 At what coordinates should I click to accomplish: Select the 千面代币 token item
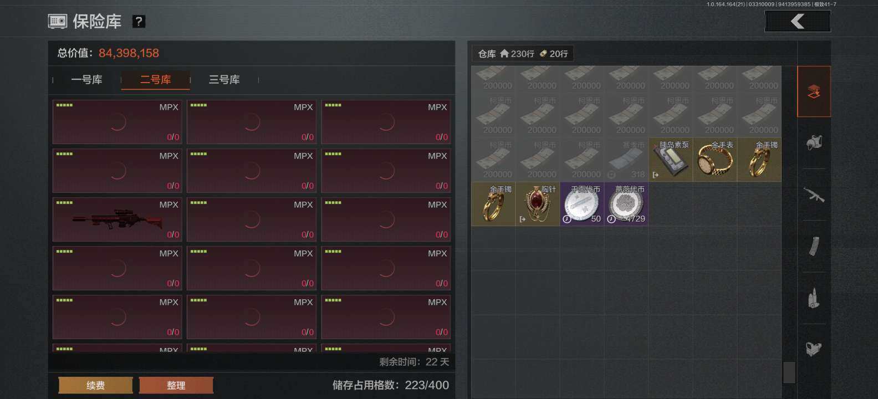(582, 204)
